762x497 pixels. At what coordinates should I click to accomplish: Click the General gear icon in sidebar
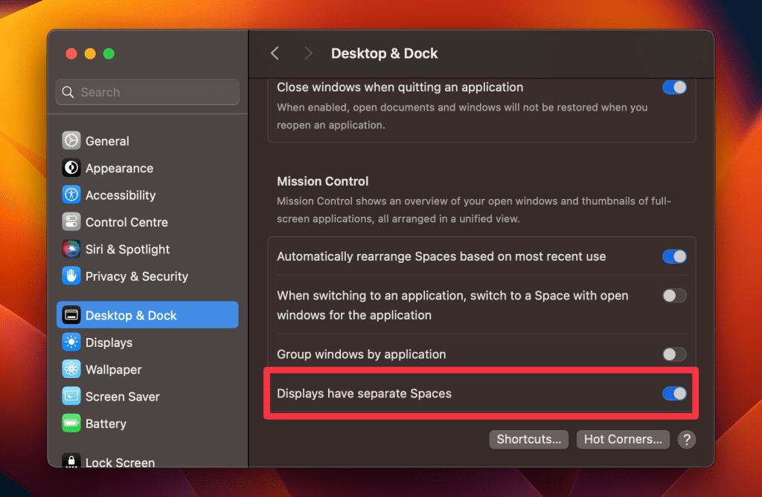[71, 141]
